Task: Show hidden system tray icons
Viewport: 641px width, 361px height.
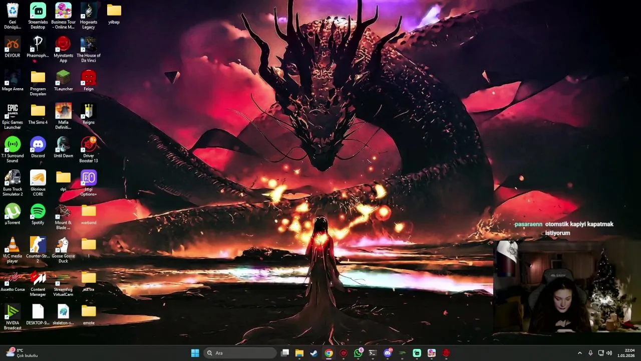Action: point(580,353)
